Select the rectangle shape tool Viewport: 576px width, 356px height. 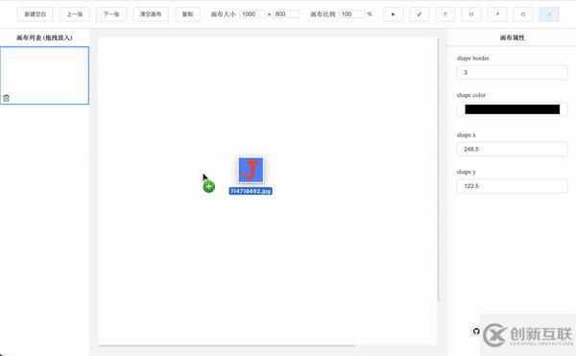(471, 14)
